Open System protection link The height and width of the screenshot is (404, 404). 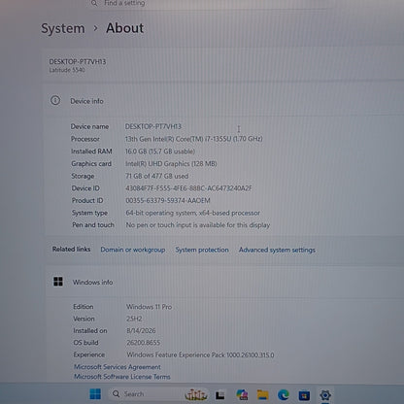tap(202, 250)
